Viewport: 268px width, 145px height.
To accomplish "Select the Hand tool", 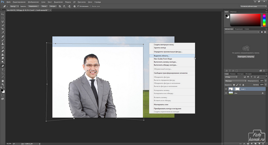I will [x=3, y=81].
